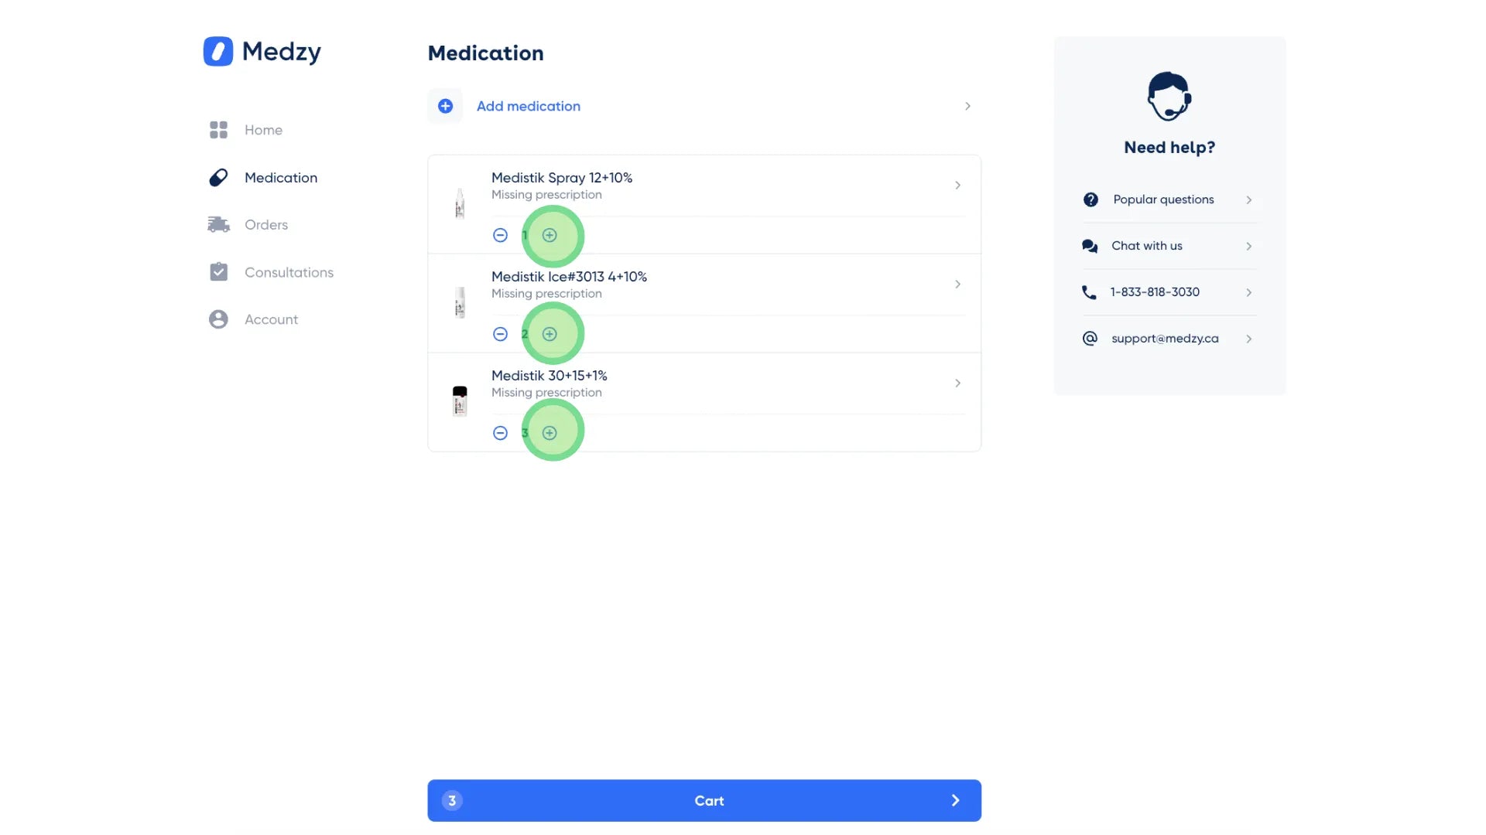Viewport: 1486px width, 835px height.
Task: Click the Add medication plus icon
Action: pyautogui.click(x=445, y=106)
